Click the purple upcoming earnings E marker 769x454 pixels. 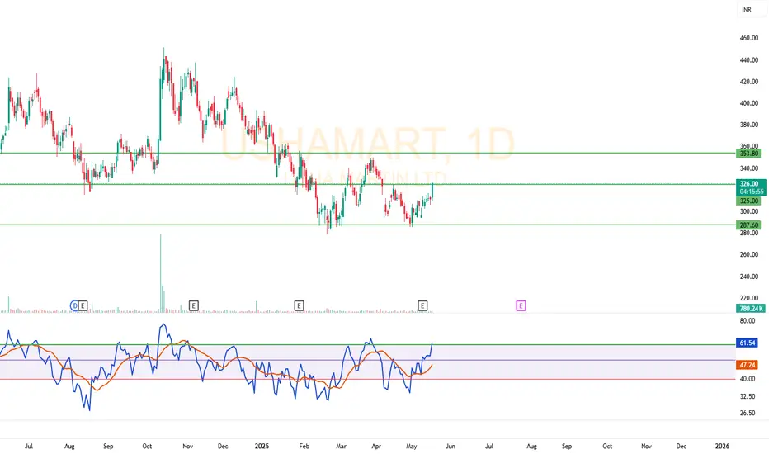point(521,305)
